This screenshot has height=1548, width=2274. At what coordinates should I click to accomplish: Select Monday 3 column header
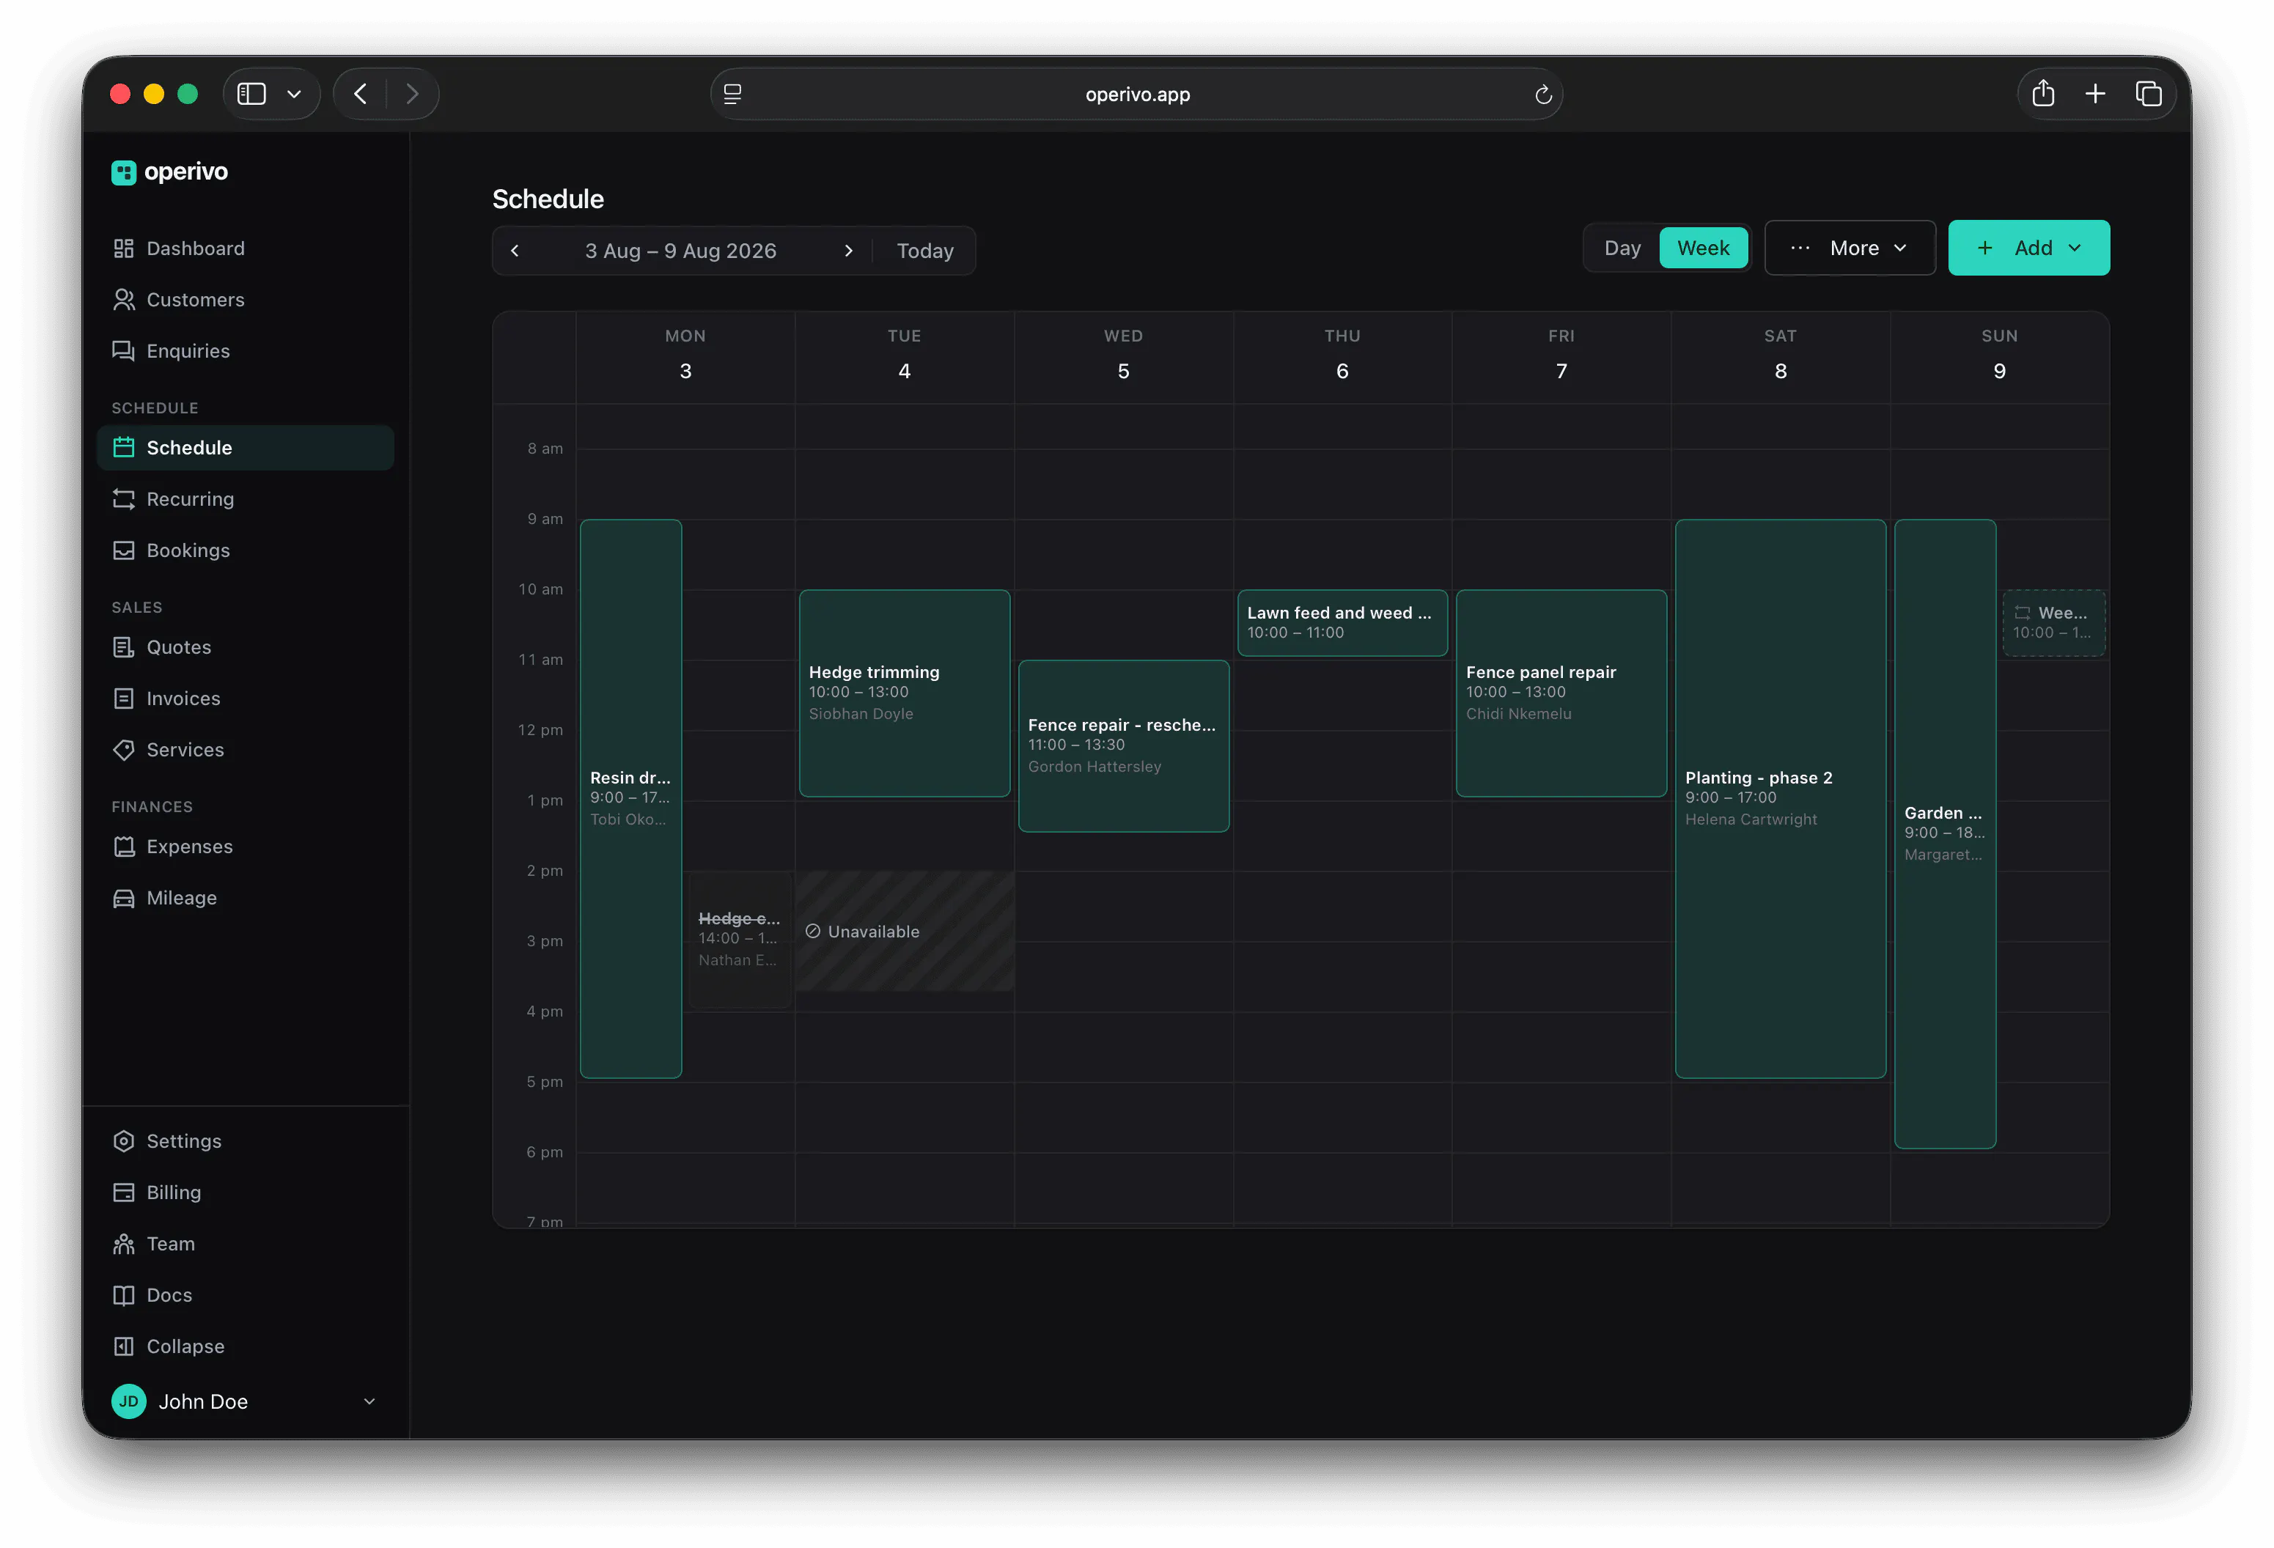[685, 356]
